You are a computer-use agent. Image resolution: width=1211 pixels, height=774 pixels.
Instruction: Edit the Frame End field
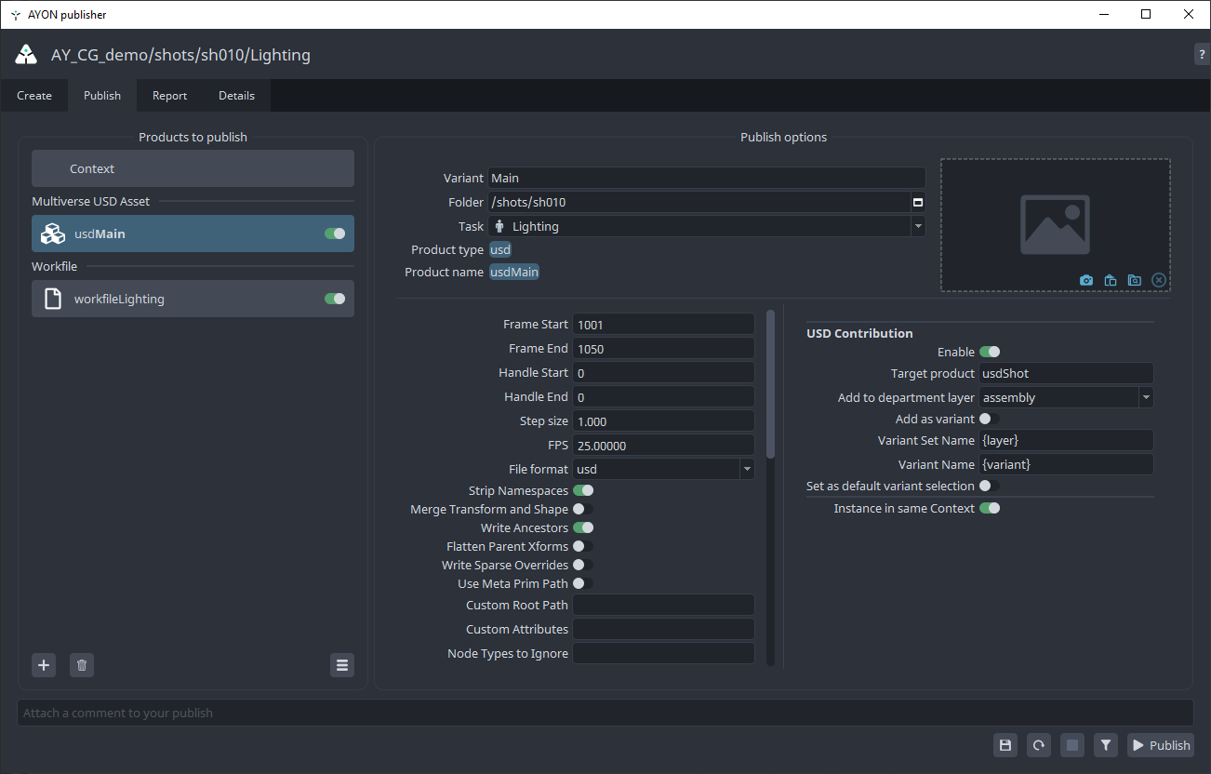pos(663,349)
